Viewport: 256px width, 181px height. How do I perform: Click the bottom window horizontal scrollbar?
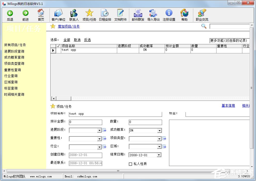point(118,171)
